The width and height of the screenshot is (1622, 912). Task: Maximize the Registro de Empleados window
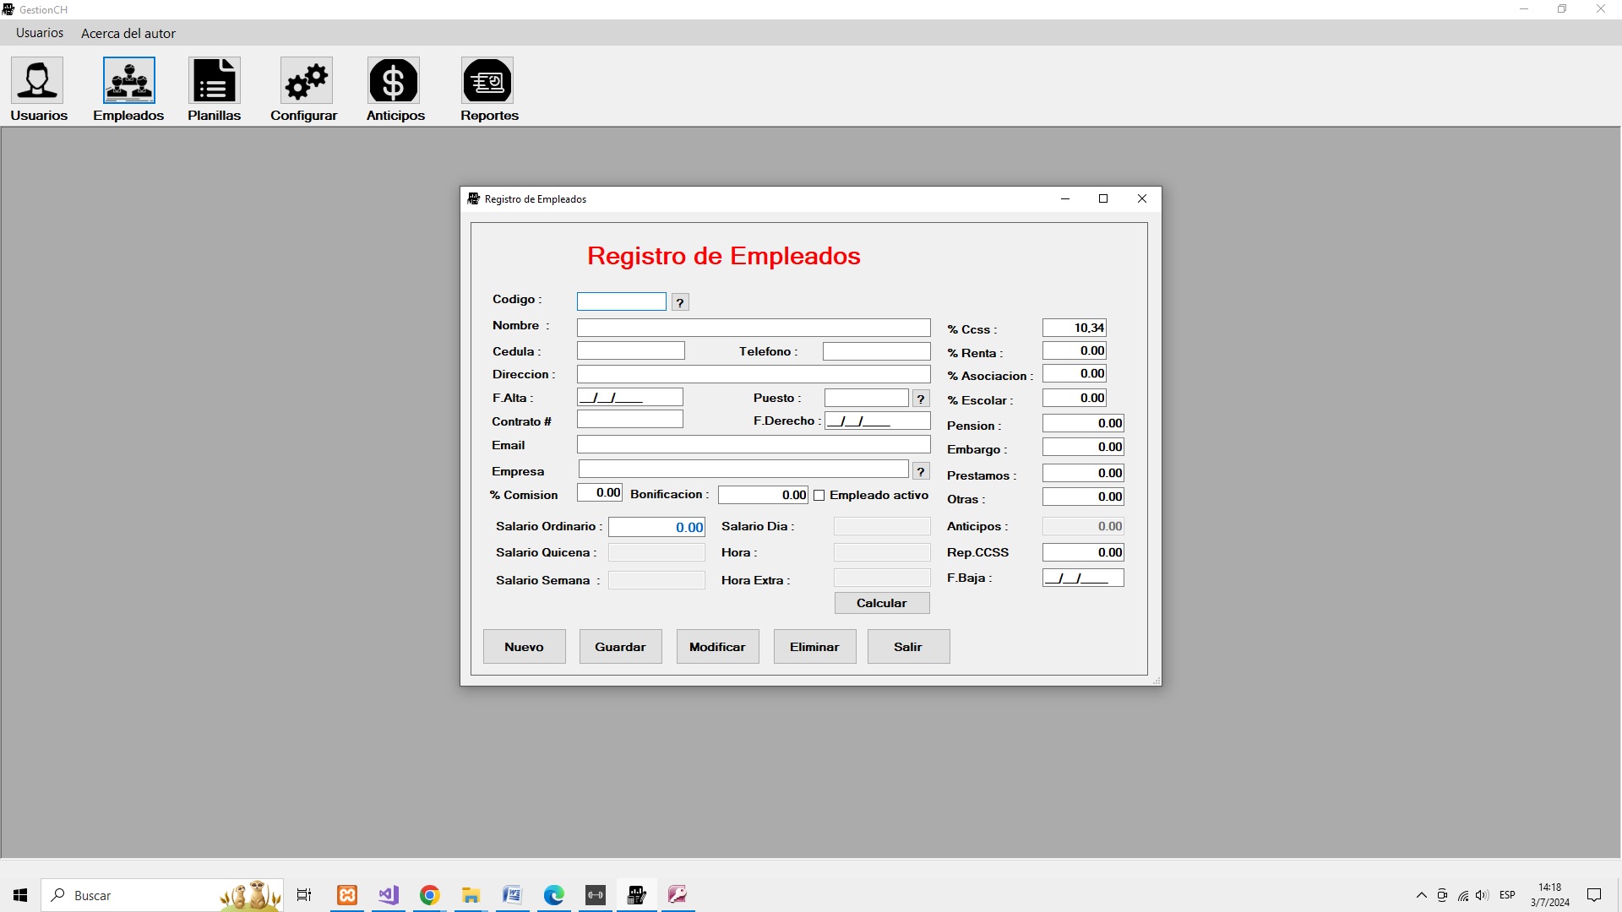[1102, 198]
